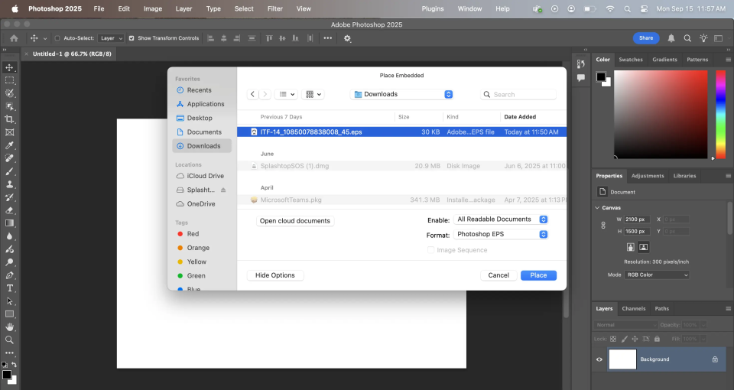Select the Type tool
Screen dimensions: 734x390
10,288
